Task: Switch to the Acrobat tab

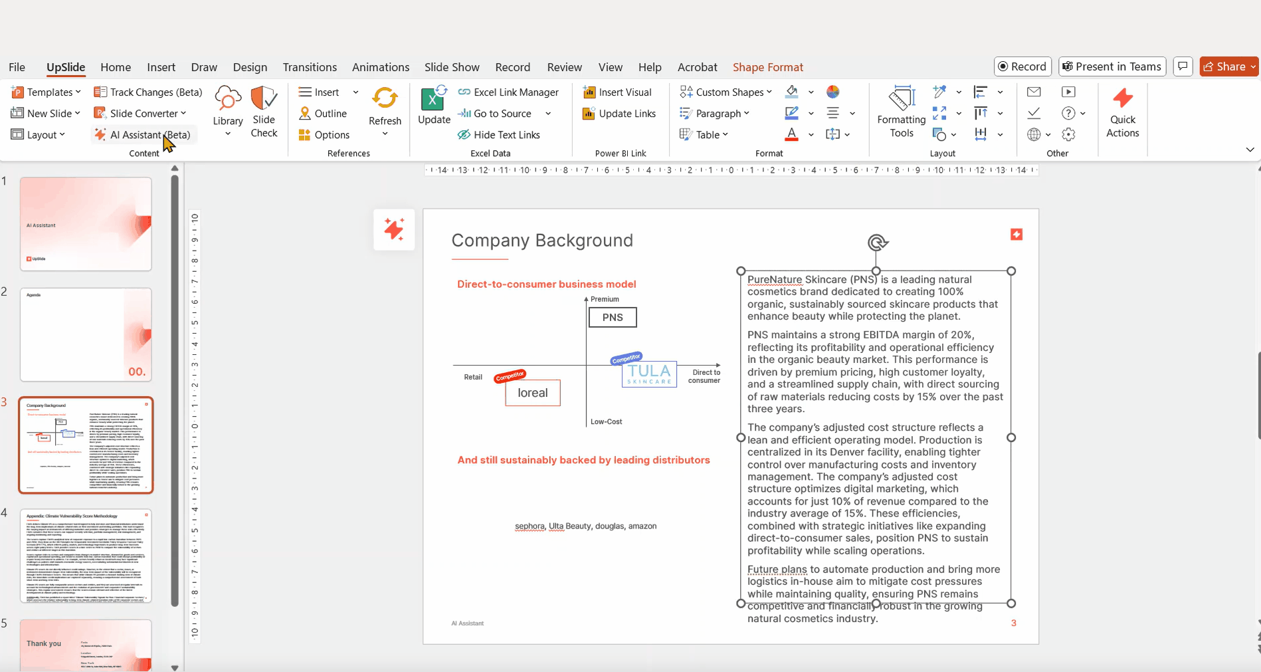Action: [697, 66]
